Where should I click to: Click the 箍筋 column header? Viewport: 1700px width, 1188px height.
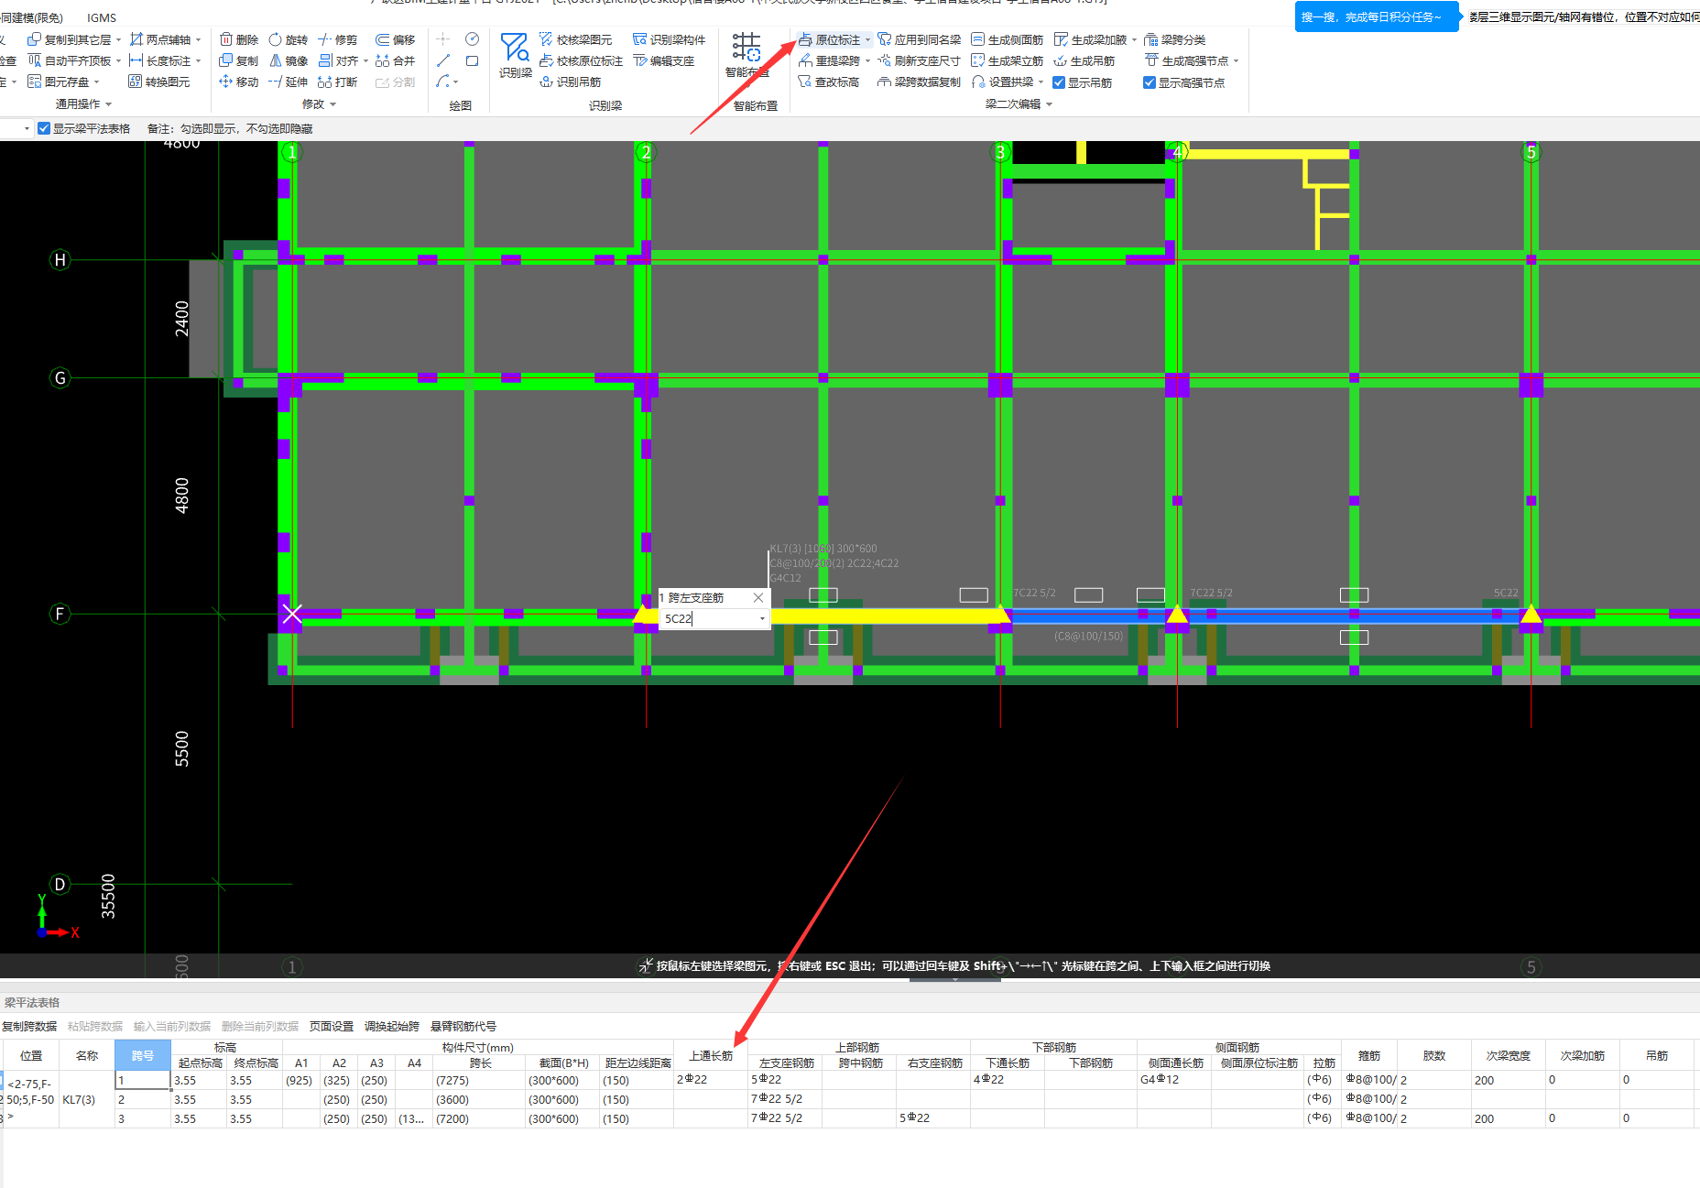[1369, 1055]
